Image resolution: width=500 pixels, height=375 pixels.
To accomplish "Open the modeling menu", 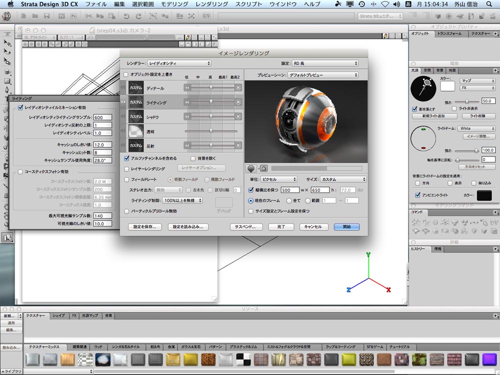I will 174,4.
